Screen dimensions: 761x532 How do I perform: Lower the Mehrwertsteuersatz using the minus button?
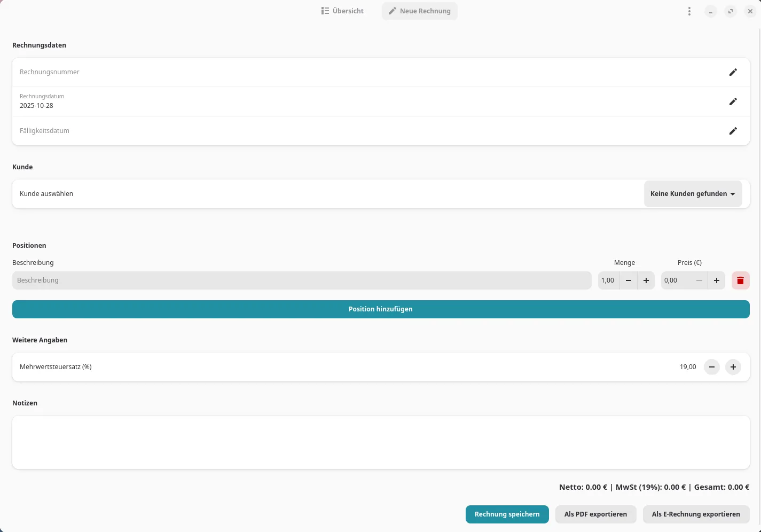pos(711,367)
